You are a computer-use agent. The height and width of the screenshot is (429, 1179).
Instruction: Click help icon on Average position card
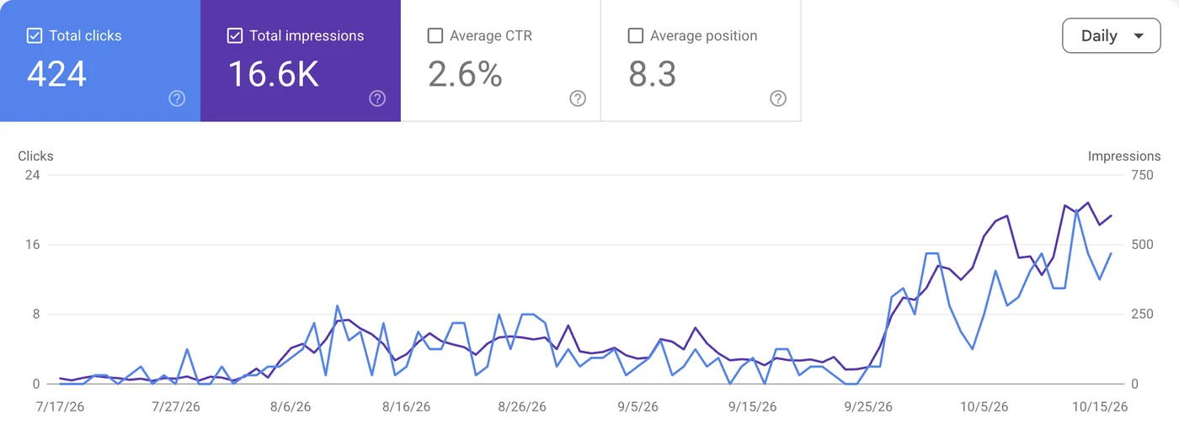tap(778, 98)
